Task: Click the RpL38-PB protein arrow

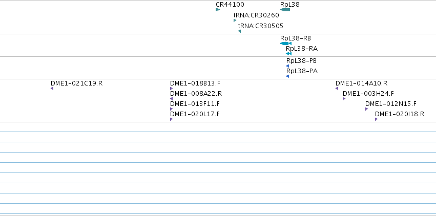Action: [x=287, y=66]
